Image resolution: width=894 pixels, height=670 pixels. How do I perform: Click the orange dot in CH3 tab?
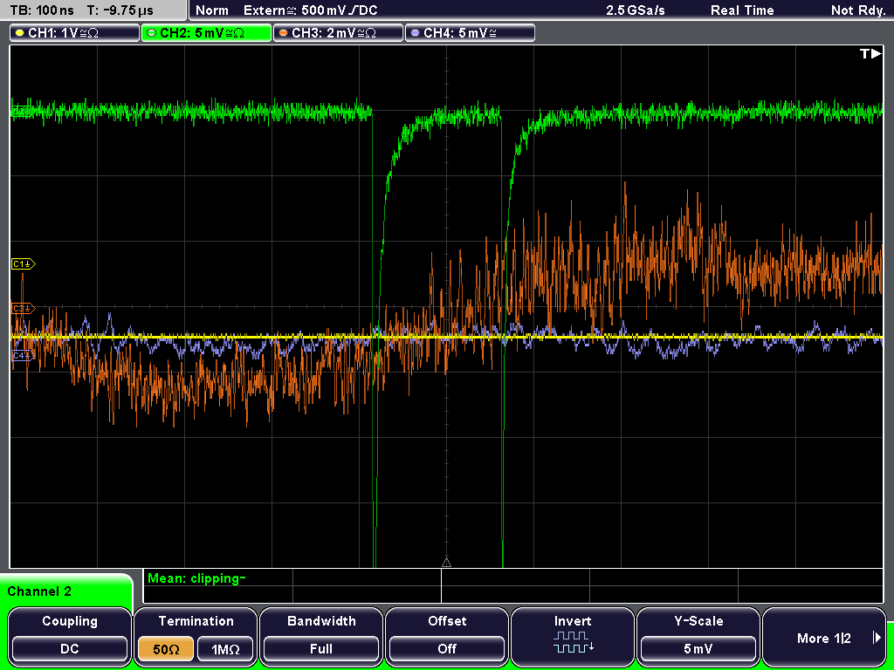[x=284, y=33]
